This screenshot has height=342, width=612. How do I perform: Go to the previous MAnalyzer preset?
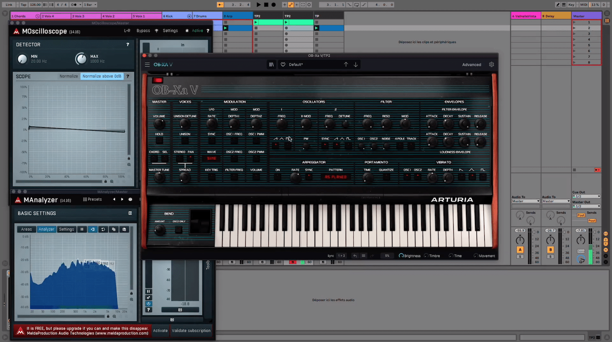pyautogui.click(x=114, y=199)
